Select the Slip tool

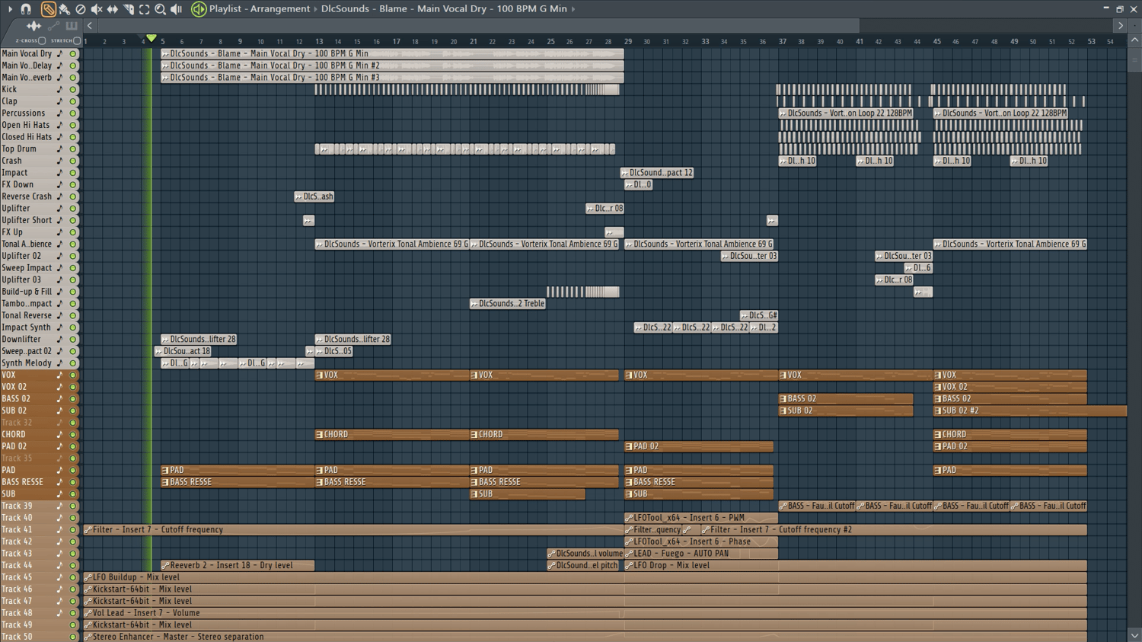(x=113, y=9)
